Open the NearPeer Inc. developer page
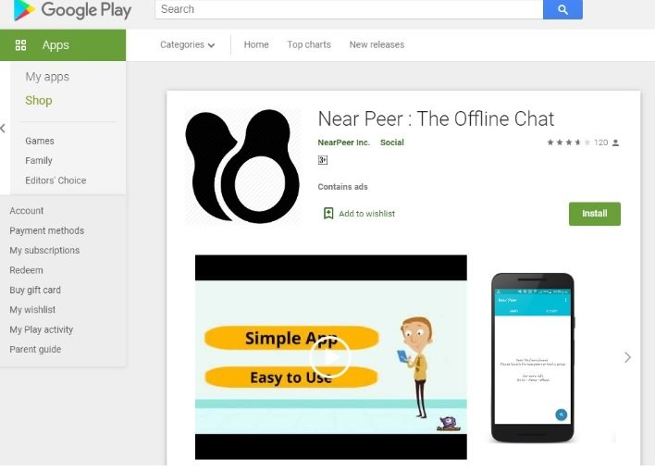The width and height of the screenshot is (655, 471). pyautogui.click(x=344, y=143)
